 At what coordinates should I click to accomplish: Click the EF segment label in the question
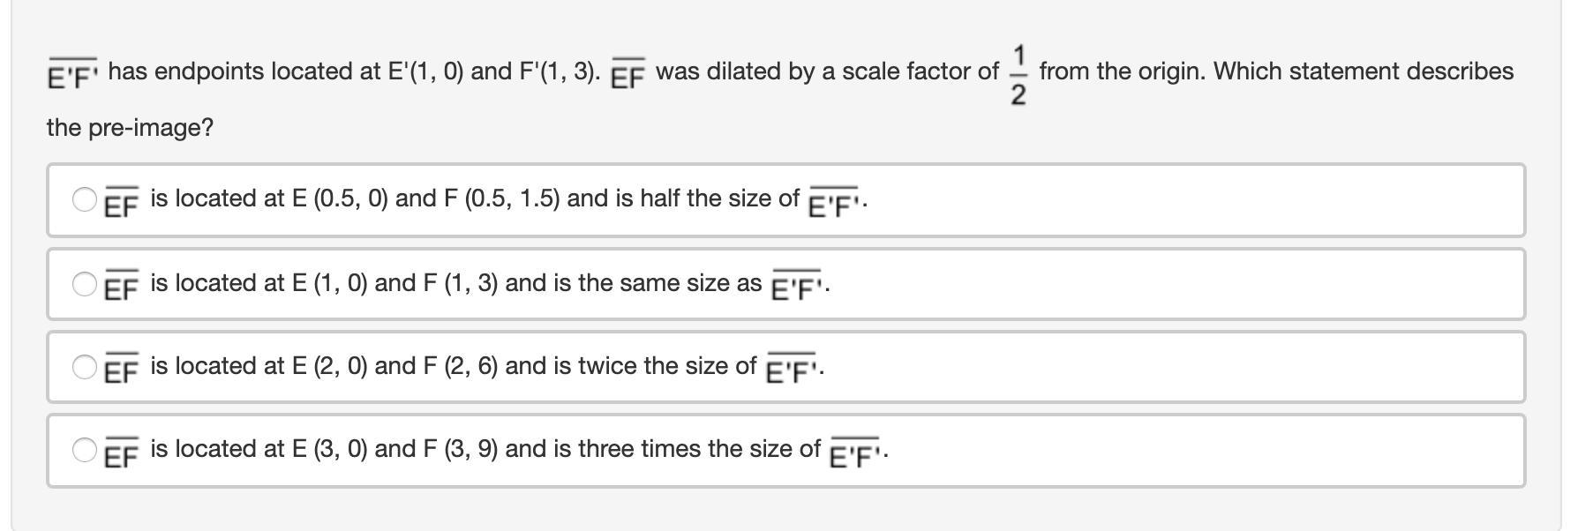point(627,76)
